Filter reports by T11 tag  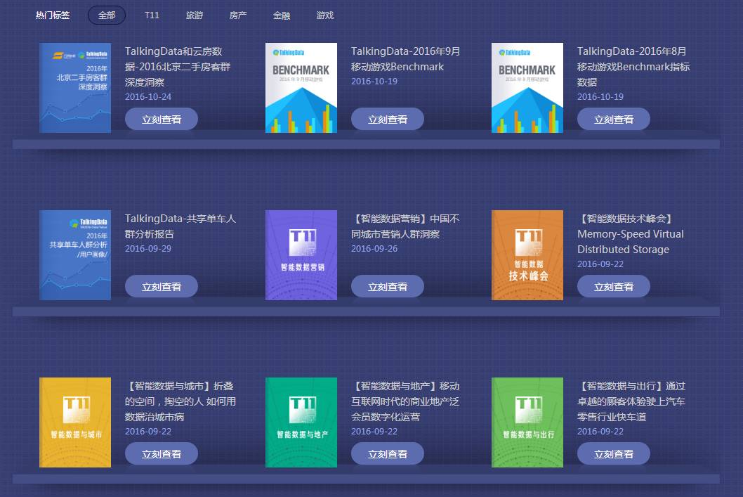(152, 15)
